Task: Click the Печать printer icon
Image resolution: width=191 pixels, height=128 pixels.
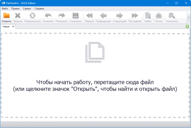Action: (159, 16)
